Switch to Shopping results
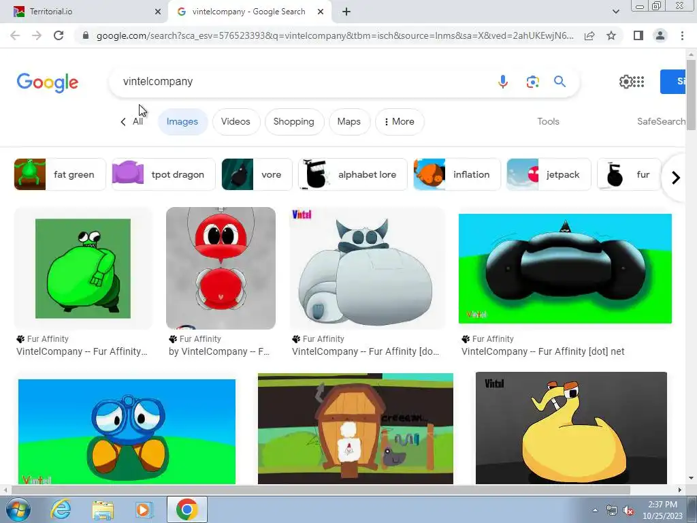The width and height of the screenshot is (697, 523). tap(294, 122)
